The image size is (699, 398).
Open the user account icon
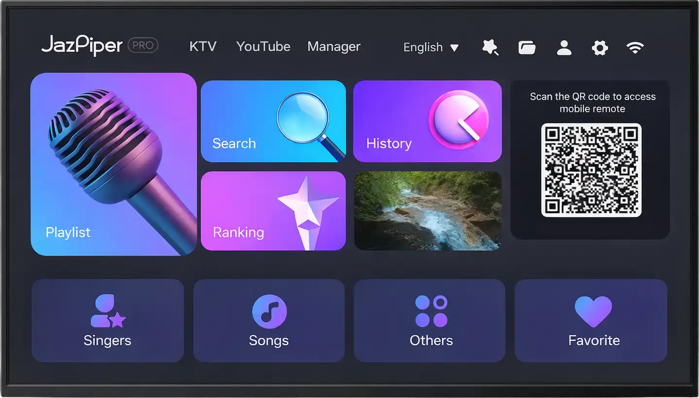click(x=563, y=47)
